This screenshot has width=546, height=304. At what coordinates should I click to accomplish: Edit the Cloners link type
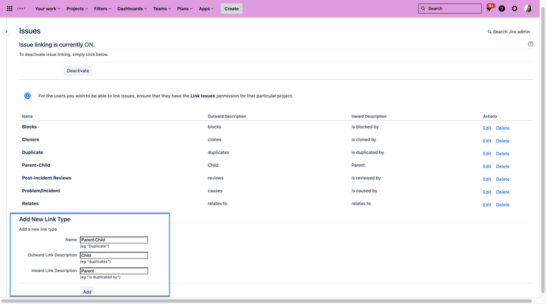(x=487, y=141)
